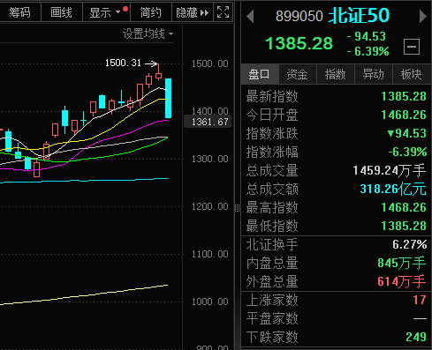Screen dimensions: 432x350
Task: Go to next index with right arrow
Action: [x=423, y=17]
